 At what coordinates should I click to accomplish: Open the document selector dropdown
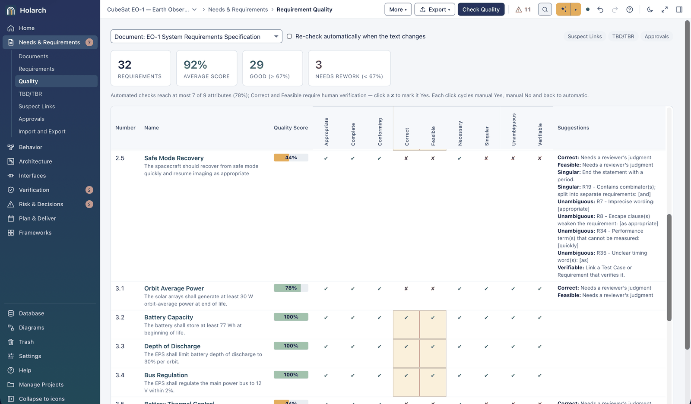[197, 37]
